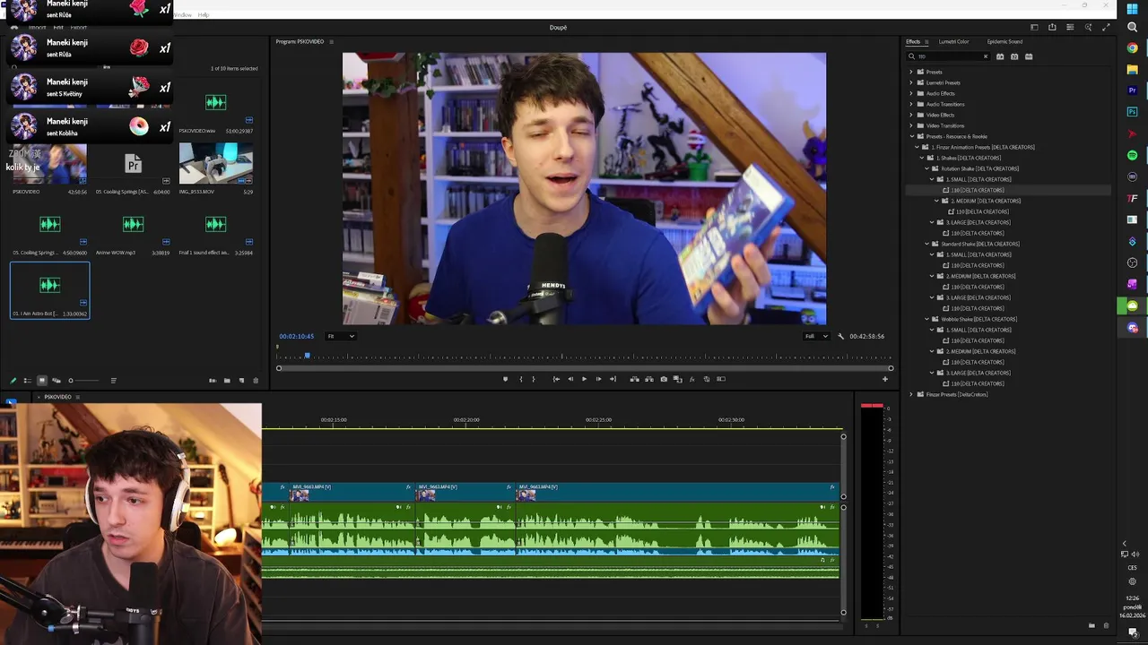
Task: Toggle Accelerated Effects filter icon
Action: (1000, 56)
